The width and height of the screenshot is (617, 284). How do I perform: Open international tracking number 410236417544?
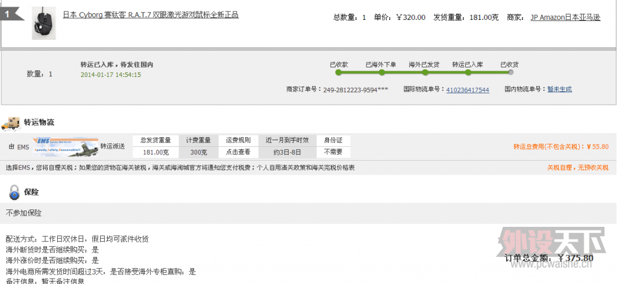click(x=468, y=90)
